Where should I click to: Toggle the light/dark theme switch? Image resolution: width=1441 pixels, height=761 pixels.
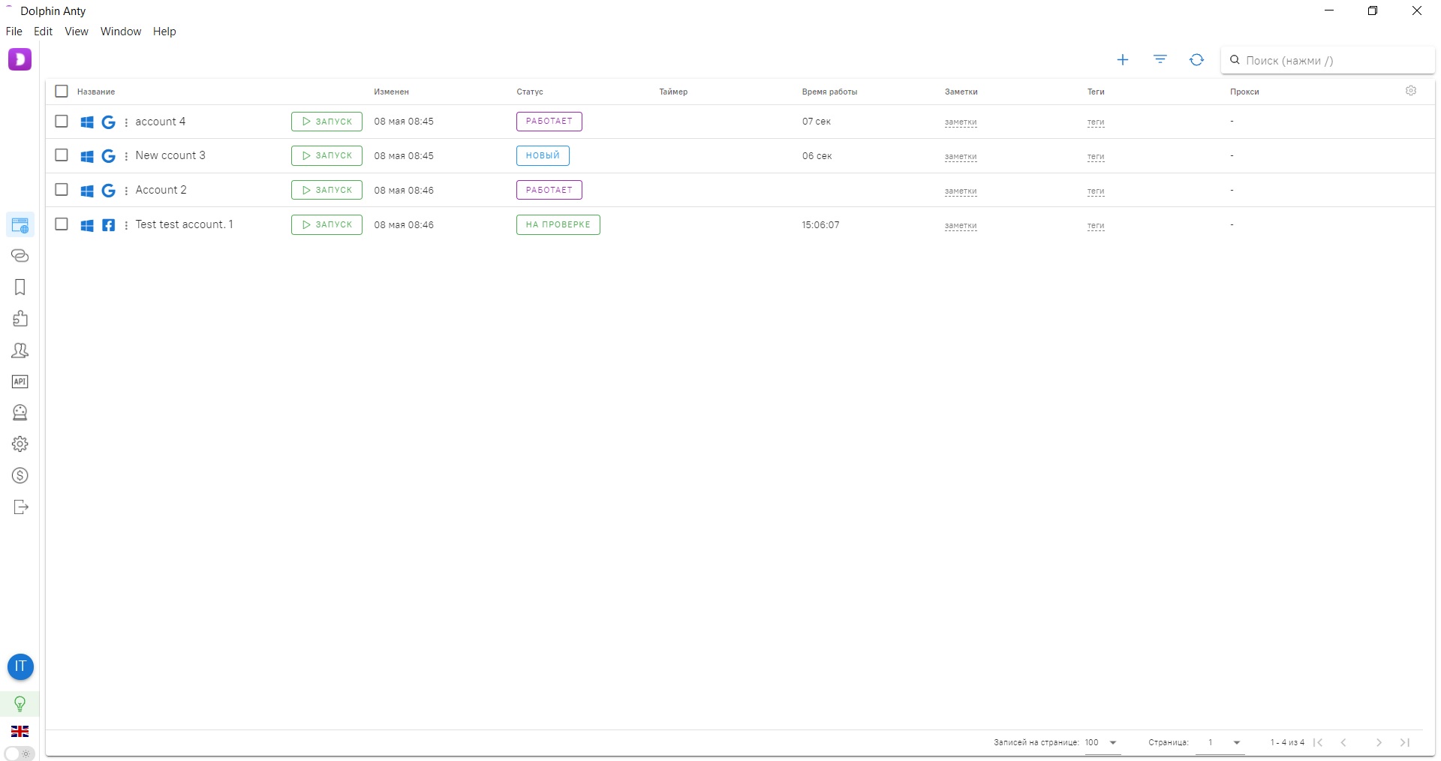[x=20, y=753]
